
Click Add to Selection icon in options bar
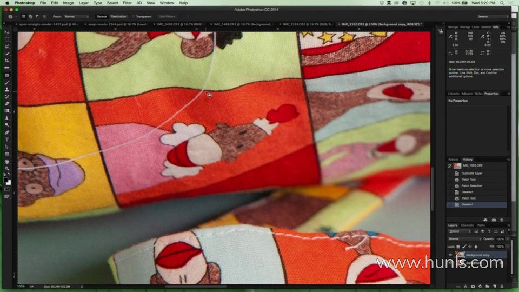(30, 16)
